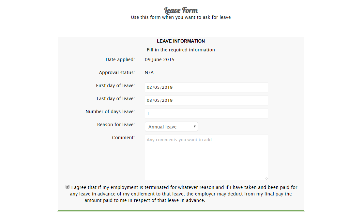Click the 'Last day of leave:' label

coord(116,99)
